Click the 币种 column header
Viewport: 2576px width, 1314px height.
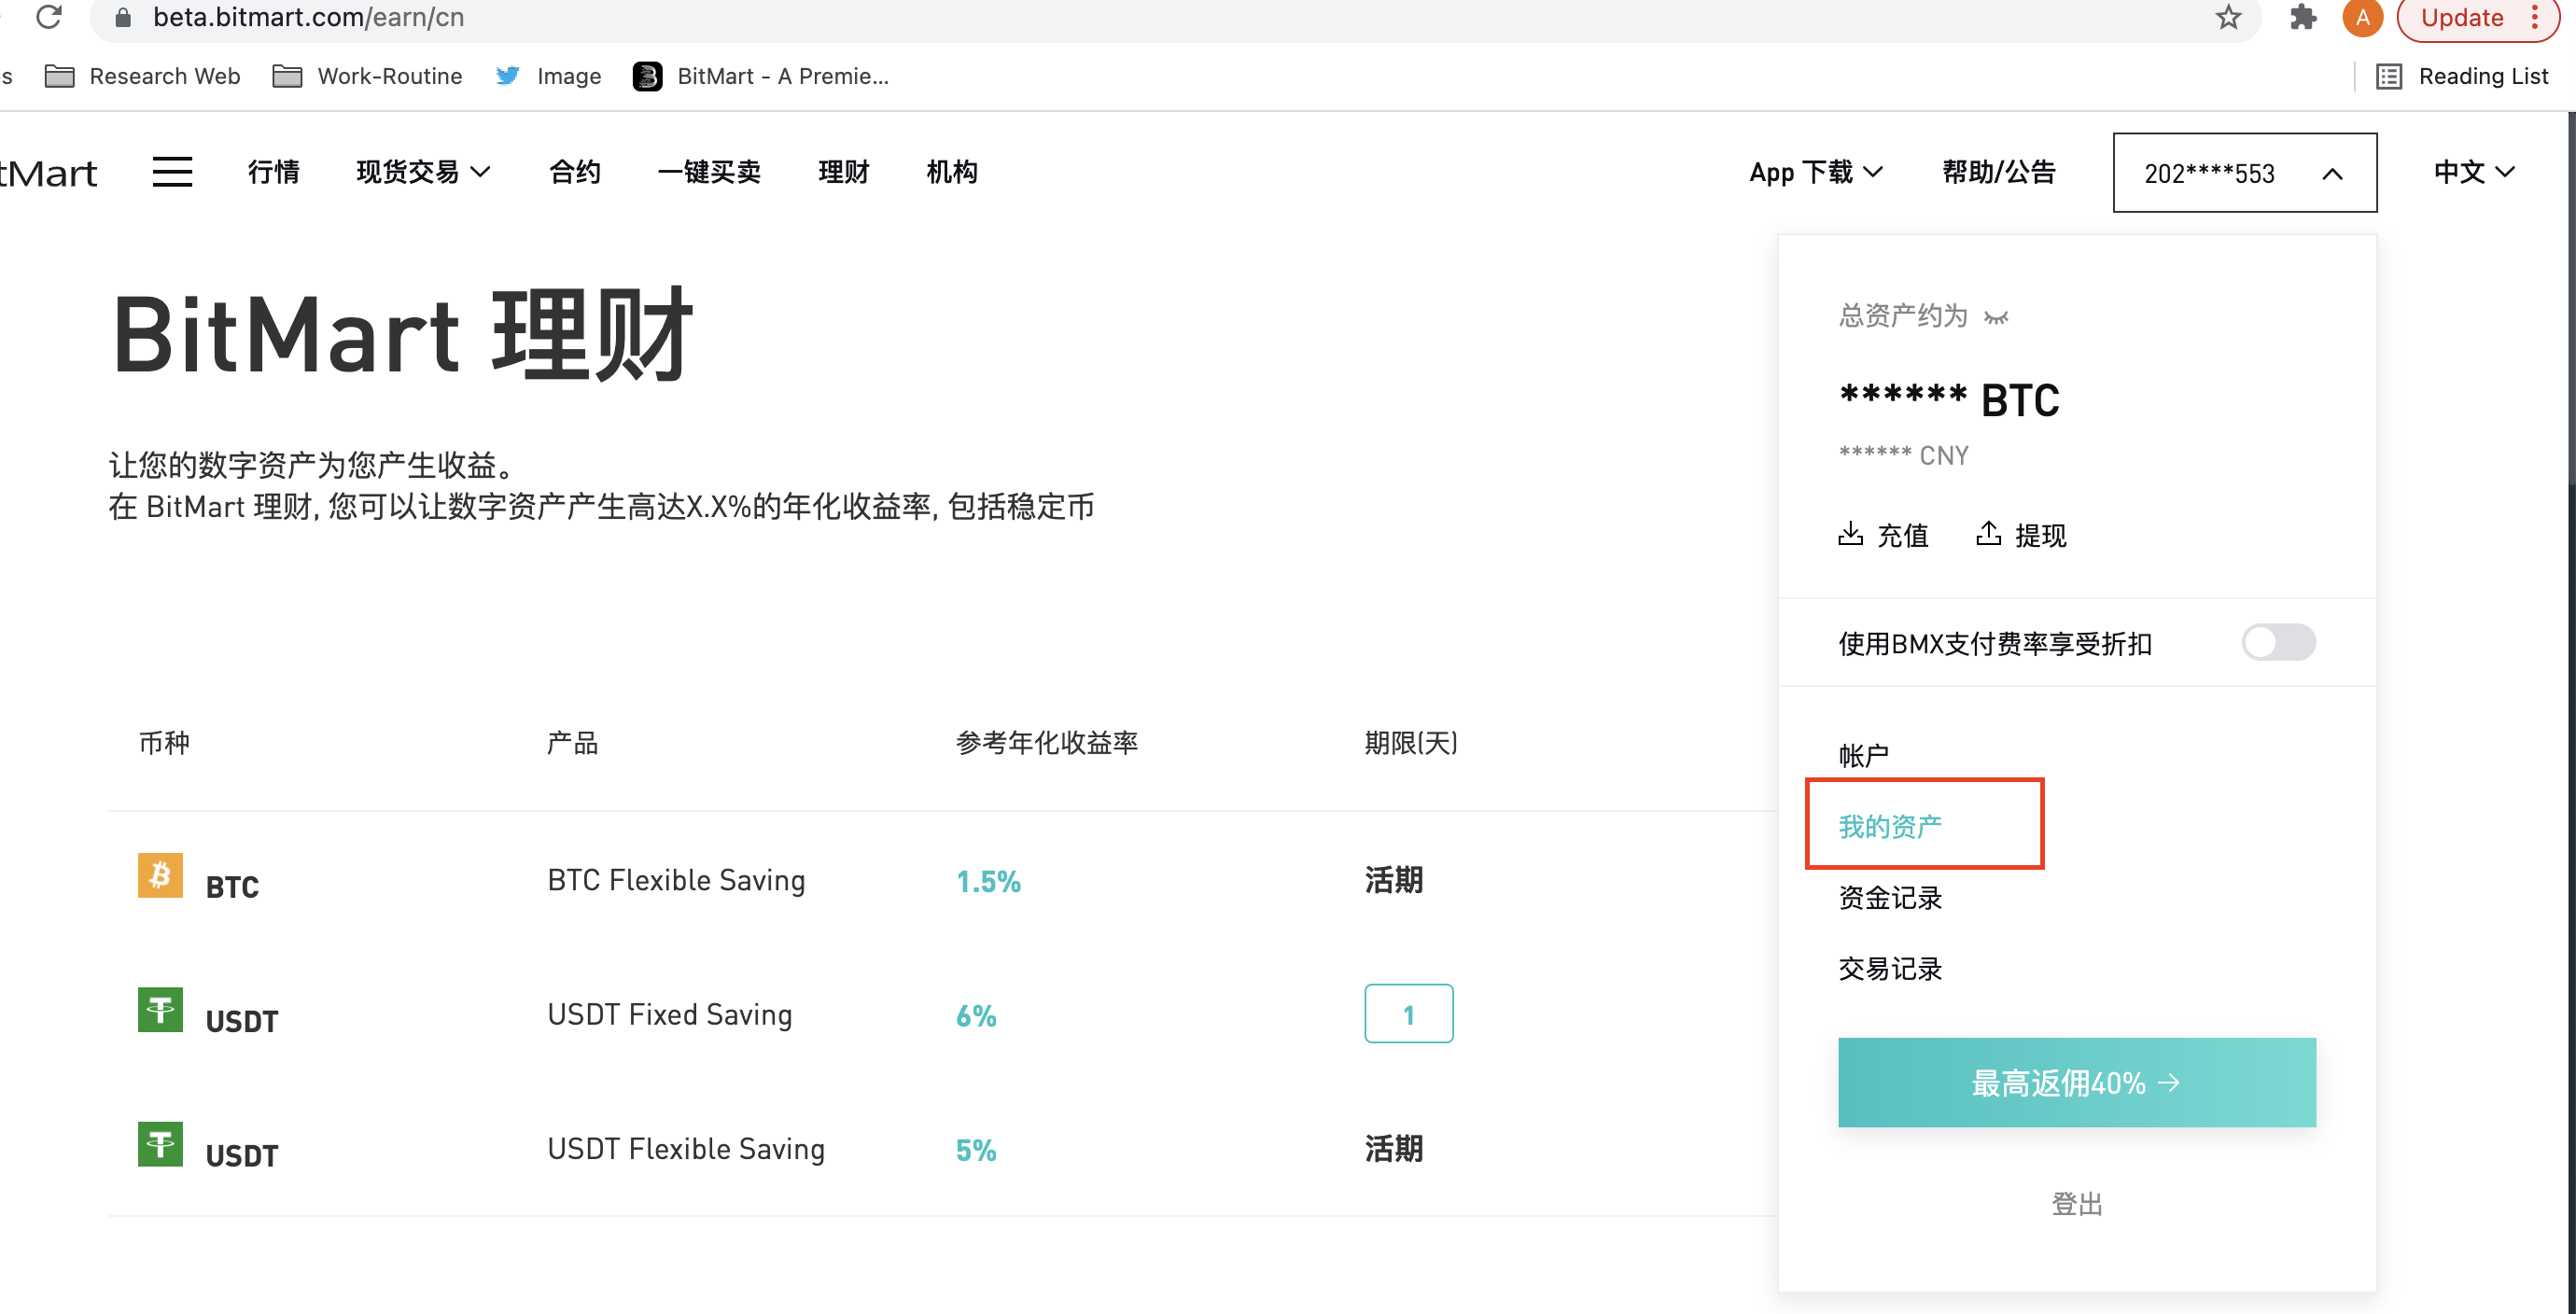[164, 743]
